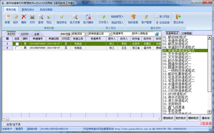Click the 查询 search icon
The image size is (214, 133).
pyautogui.click(x=41, y=17)
